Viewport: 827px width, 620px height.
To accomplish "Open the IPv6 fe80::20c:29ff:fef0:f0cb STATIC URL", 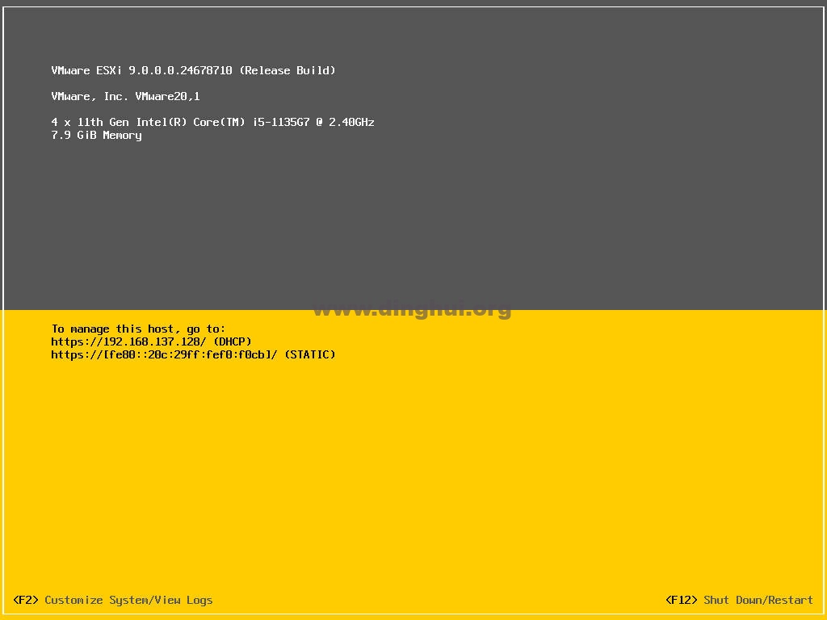I will (x=193, y=355).
